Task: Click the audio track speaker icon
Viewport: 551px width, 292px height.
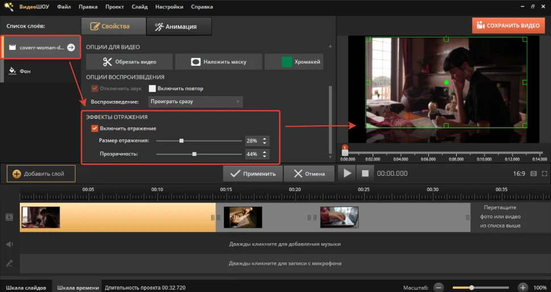Action: click(x=10, y=244)
